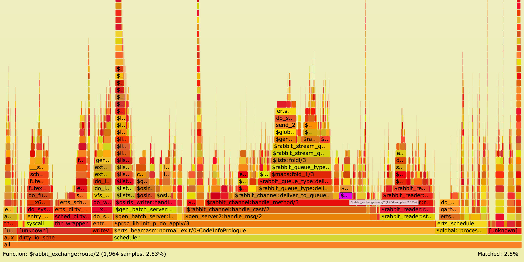Open the "syscall" frame
The height and width of the screenshot is (262, 524).
[x=35, y=224]
